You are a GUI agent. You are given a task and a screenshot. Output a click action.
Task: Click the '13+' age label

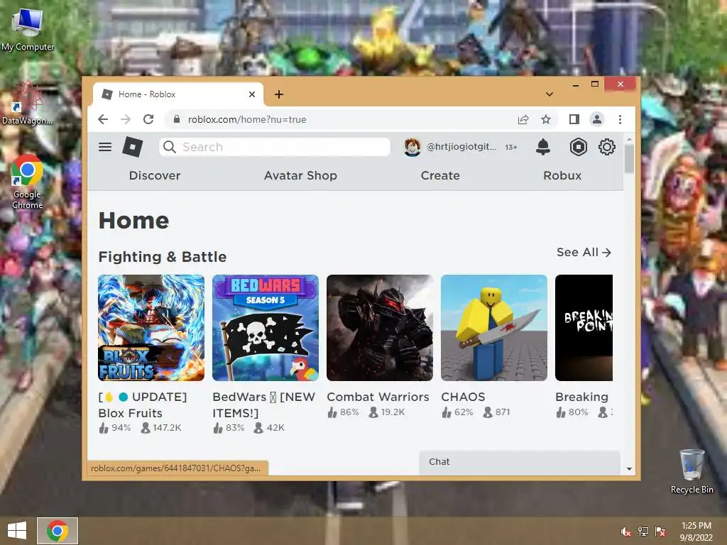coord(511,147)
